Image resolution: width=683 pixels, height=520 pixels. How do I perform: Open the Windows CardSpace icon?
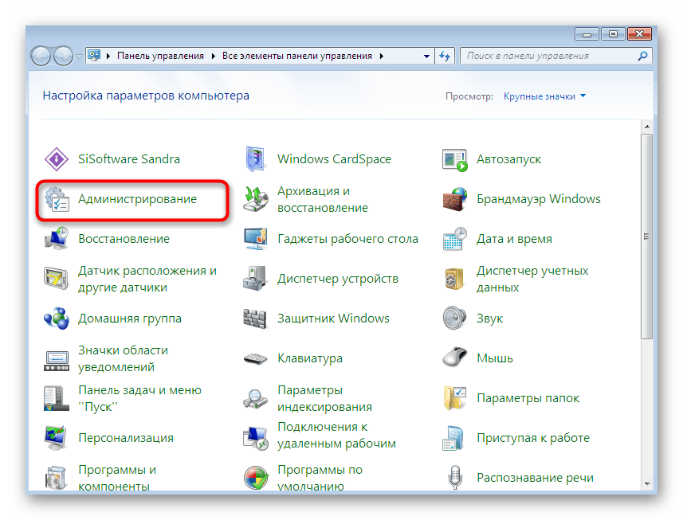point(256,159)
